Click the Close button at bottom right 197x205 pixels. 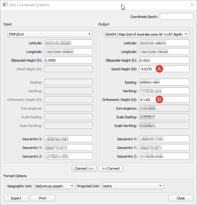coord(181,198)
